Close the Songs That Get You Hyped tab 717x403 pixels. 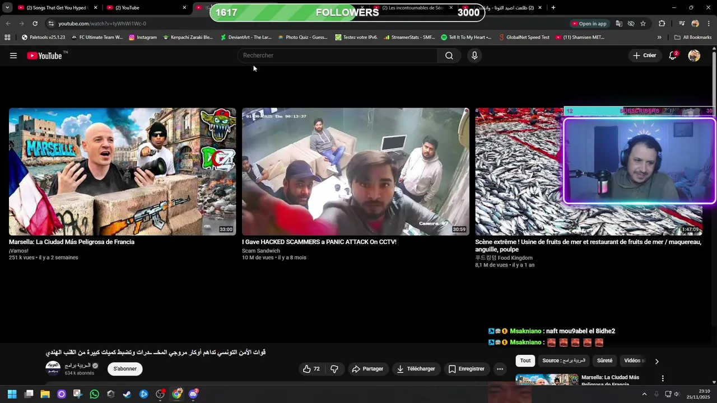(x=95, y=8)
